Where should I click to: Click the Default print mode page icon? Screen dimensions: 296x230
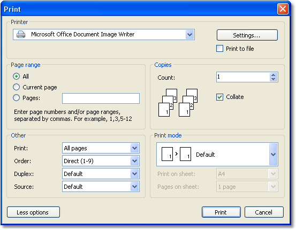(176, 154)
